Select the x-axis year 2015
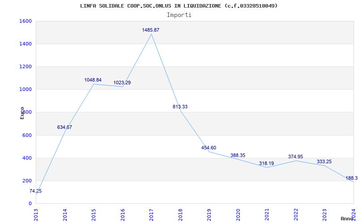This screenshot has height=223, width=358. click(94, 215)
